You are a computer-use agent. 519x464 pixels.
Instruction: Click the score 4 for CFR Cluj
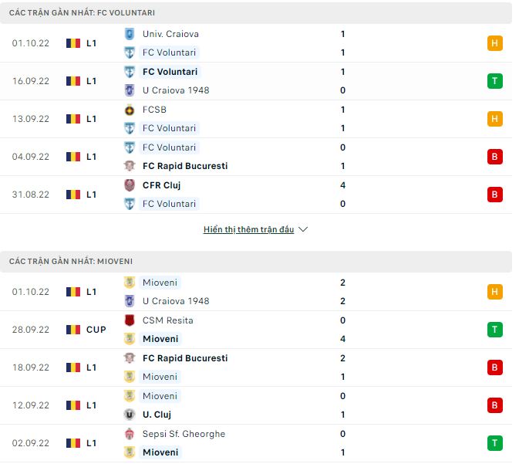[342, 185]
